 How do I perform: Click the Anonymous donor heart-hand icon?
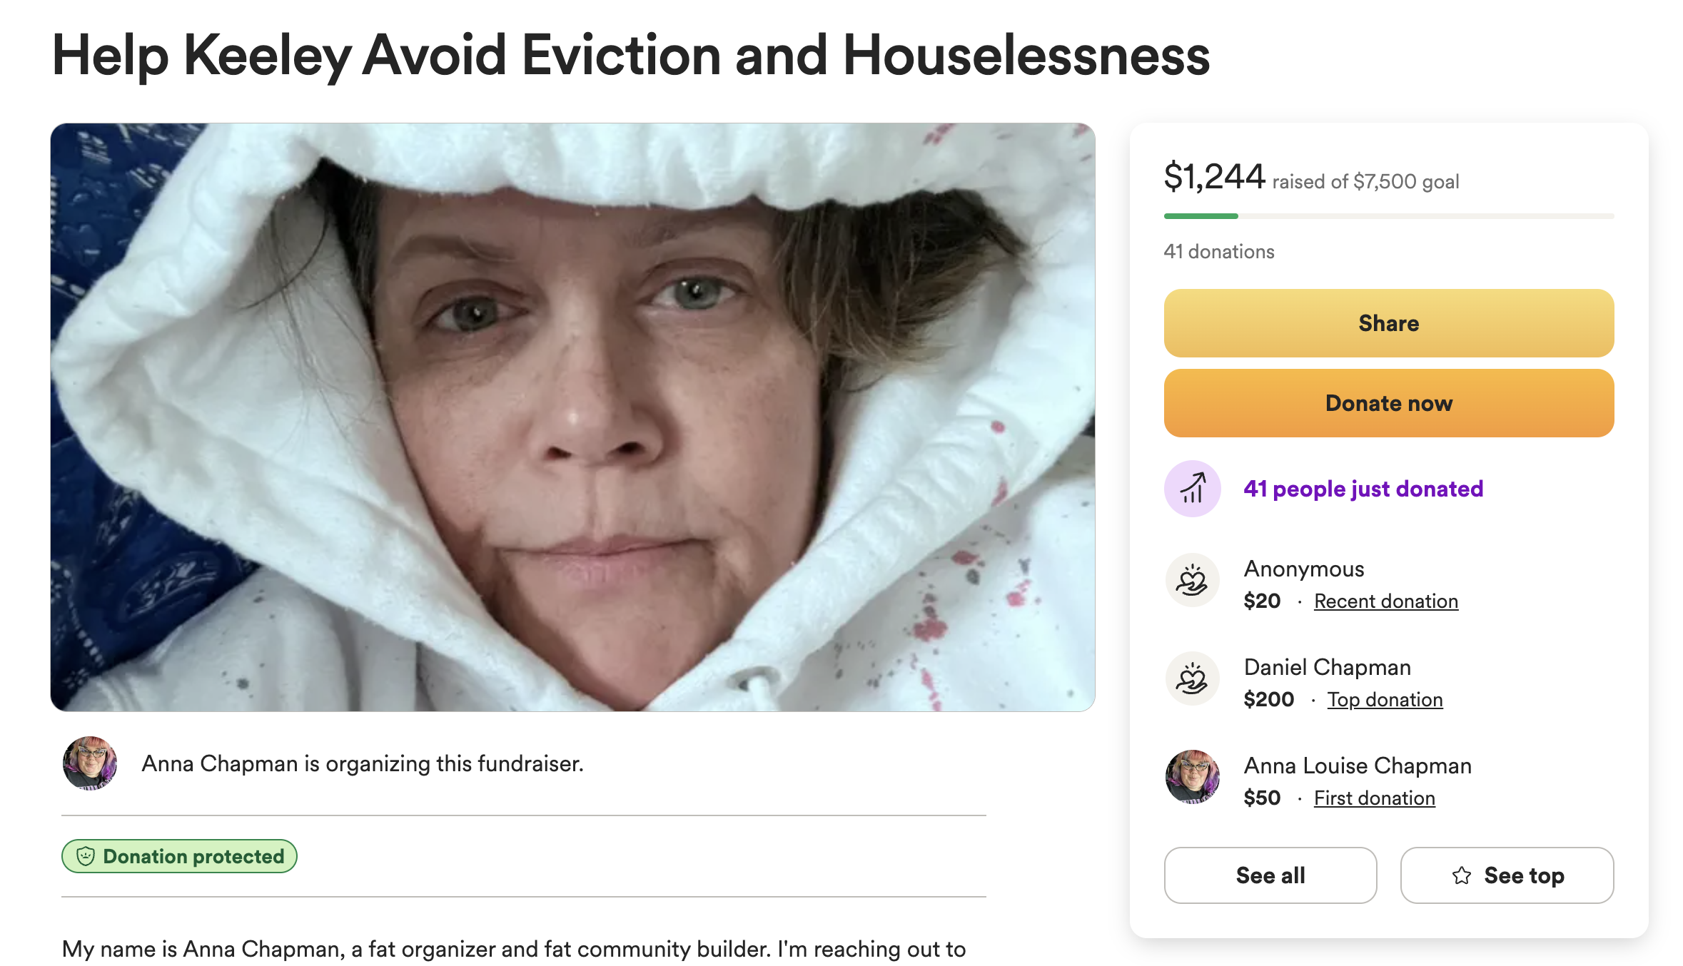click(1192, 580)
